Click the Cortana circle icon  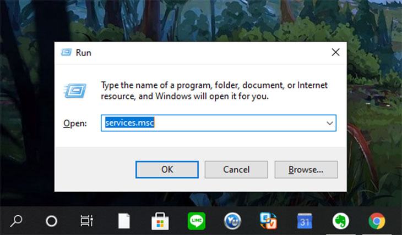51,221
